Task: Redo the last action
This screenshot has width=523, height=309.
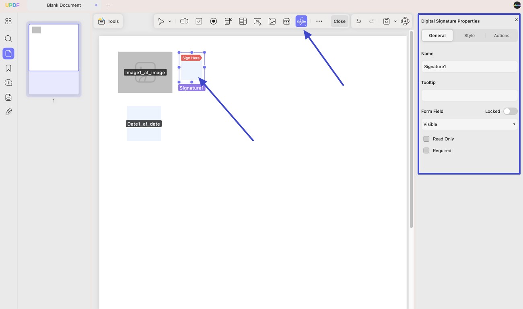Action: [x=372, y=21]
